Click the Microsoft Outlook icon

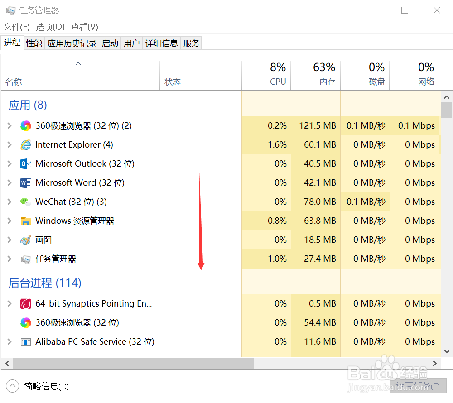pyautogui.click(x=26, y=163)
